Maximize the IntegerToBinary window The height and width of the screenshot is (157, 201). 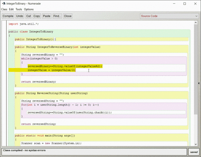(x=185, y=4)
